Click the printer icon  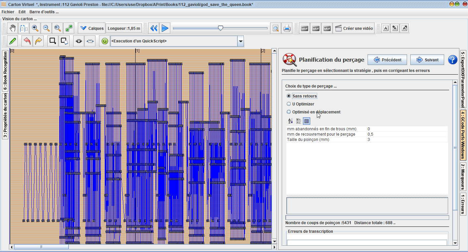(x=287, y=29)
